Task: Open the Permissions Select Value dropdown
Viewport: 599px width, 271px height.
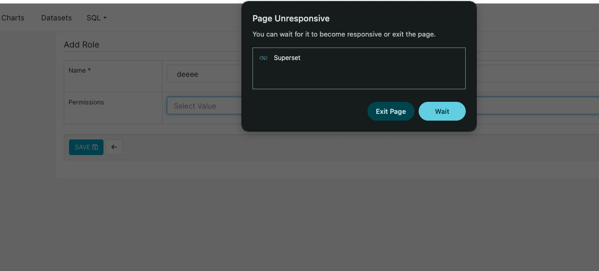Action: [204, 106]
